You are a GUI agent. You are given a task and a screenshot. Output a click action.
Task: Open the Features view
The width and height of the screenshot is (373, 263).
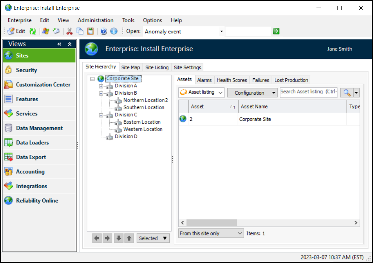pos(39,99)
